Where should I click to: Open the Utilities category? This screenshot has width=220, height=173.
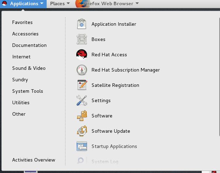(21, 102)
